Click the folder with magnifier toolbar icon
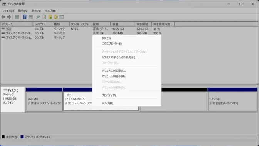 [x=56, y=17]
